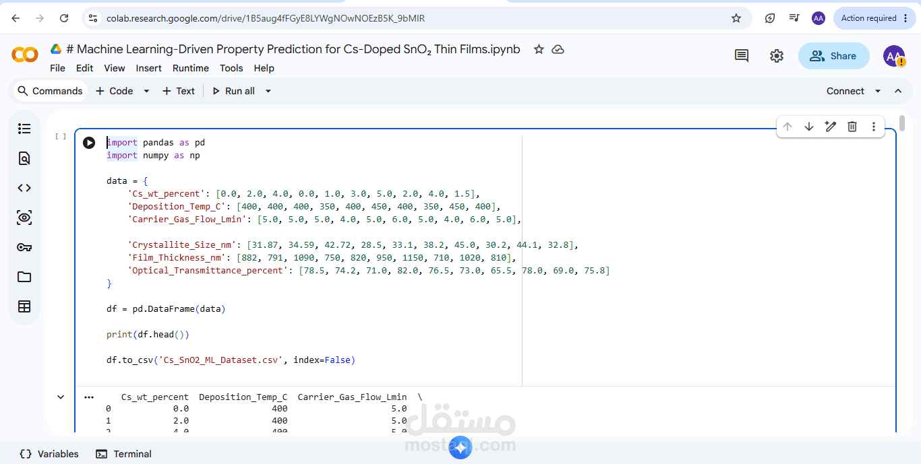Open the Tools menu
Screen dimensions: 921x464
coord(231,68)
